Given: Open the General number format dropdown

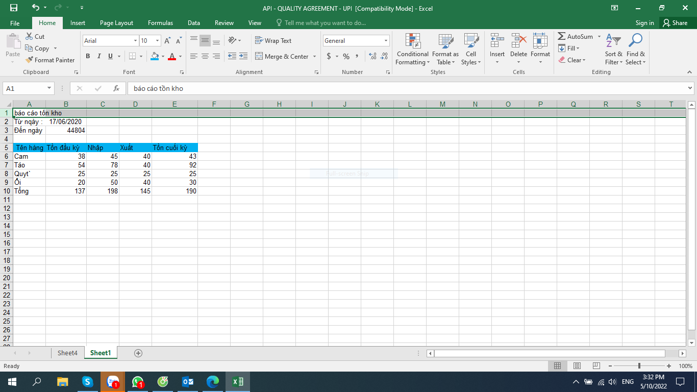Looking at the screenshot, I should click(x=386, y=41).
